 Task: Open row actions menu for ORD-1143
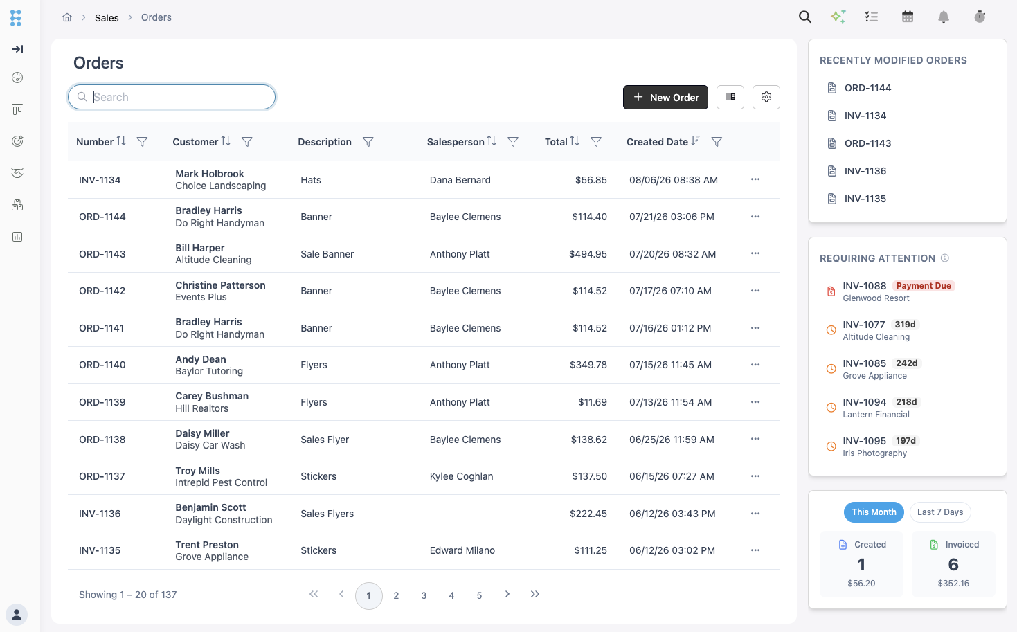coord(755,253)
